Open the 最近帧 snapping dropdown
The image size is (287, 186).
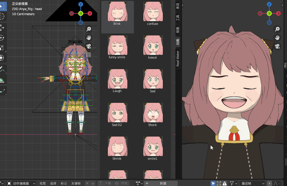pyautogui.click(x=253, y=183)
